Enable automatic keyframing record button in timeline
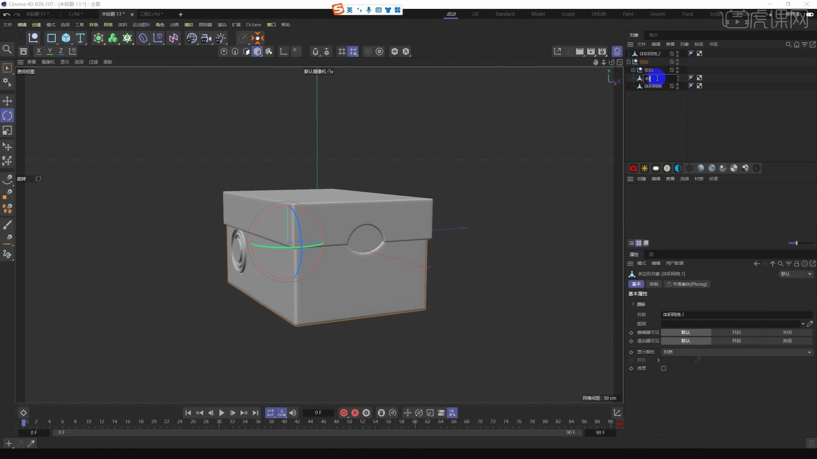Screen dimensions: 817x459 [354, 413]
